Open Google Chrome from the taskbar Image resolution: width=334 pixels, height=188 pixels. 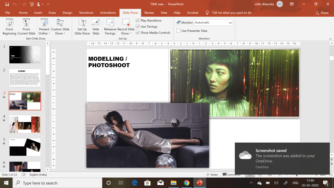coord(186,183)
